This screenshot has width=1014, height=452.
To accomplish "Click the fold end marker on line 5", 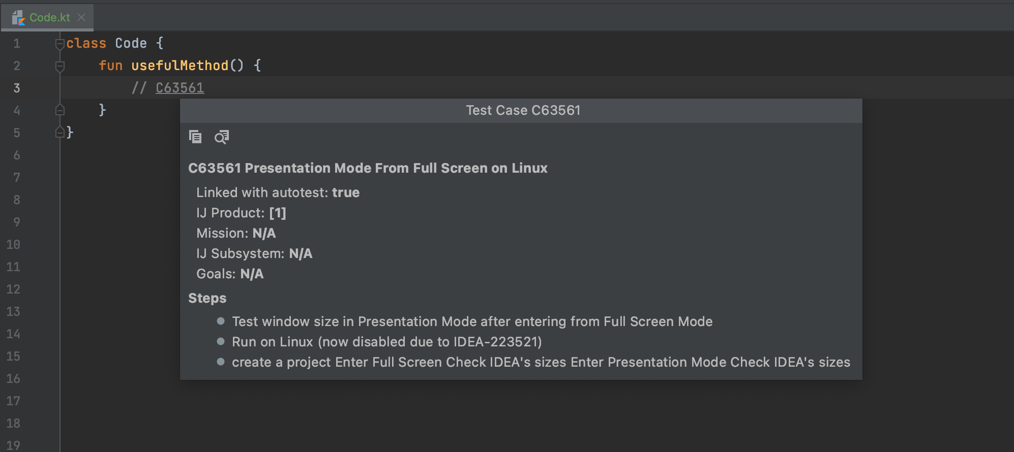I will click(x=59, y=133).
